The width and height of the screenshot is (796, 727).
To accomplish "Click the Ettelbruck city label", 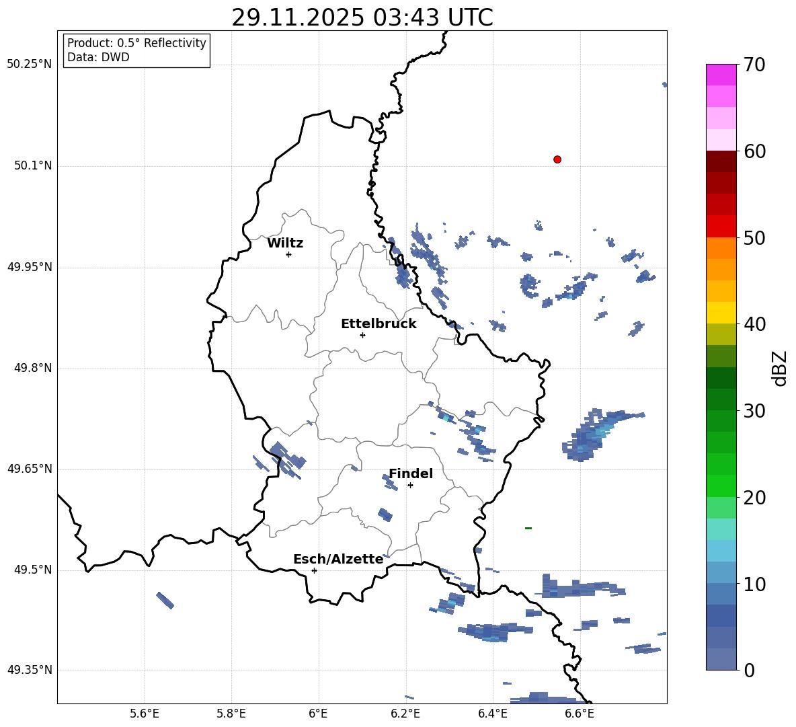I will pos(379,324).
